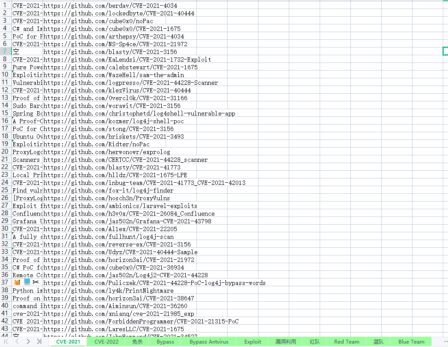Open the 红队 sheet tab
This screenshot has height=347, width=448.
[x=315, y=341]
